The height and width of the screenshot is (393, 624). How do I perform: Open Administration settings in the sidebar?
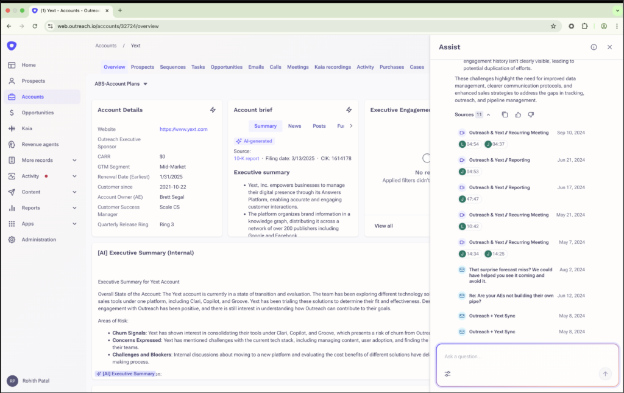point(38,240)
